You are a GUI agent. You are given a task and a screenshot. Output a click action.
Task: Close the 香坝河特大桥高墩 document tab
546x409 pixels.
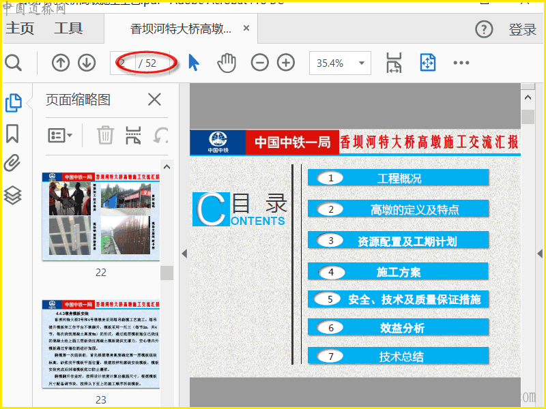(x=246, y=28)
